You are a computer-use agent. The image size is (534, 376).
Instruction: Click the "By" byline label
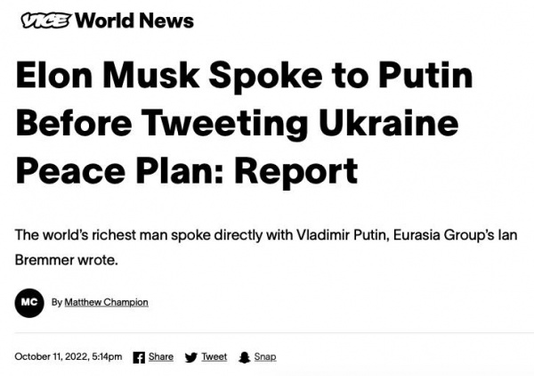(56, 302)
